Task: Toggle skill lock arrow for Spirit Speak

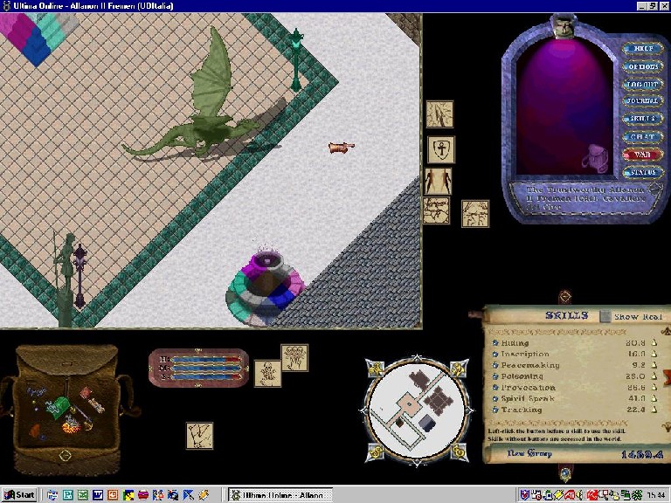Action: (654, 398)
